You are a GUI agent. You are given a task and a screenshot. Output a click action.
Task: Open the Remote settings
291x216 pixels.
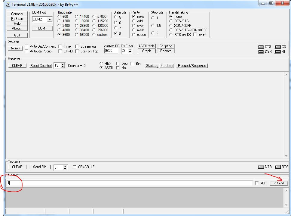pyautogui.click(x=166, y=51)
